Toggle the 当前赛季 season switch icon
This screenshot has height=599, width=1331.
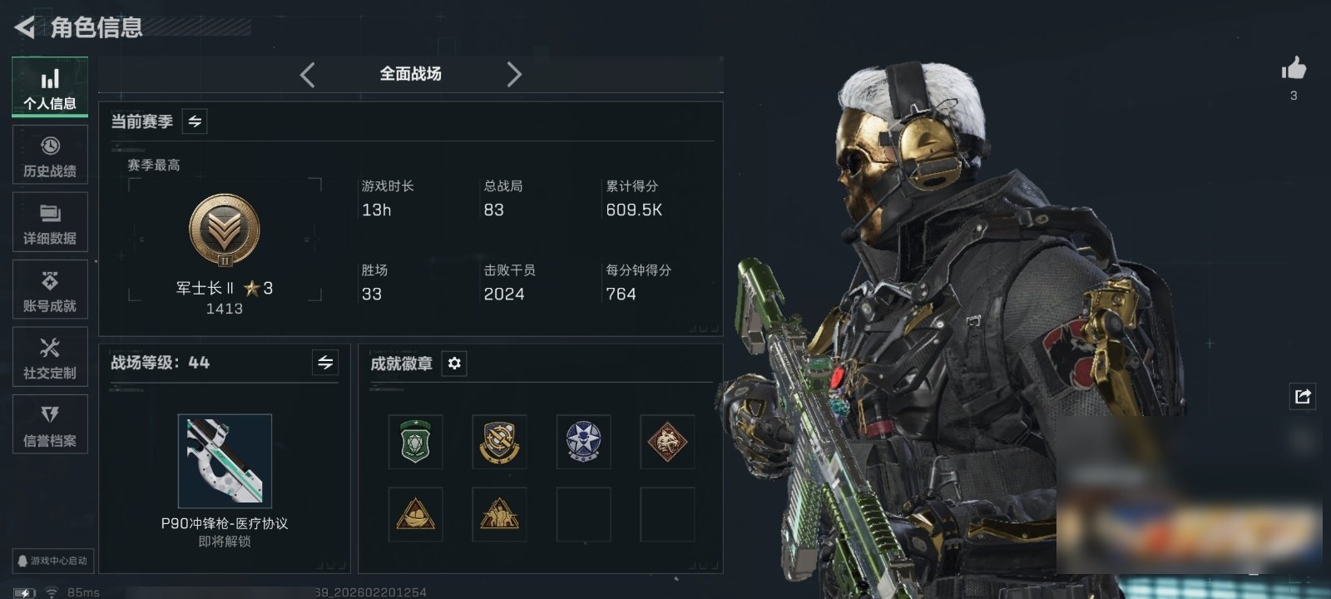(x=195, y=121)
